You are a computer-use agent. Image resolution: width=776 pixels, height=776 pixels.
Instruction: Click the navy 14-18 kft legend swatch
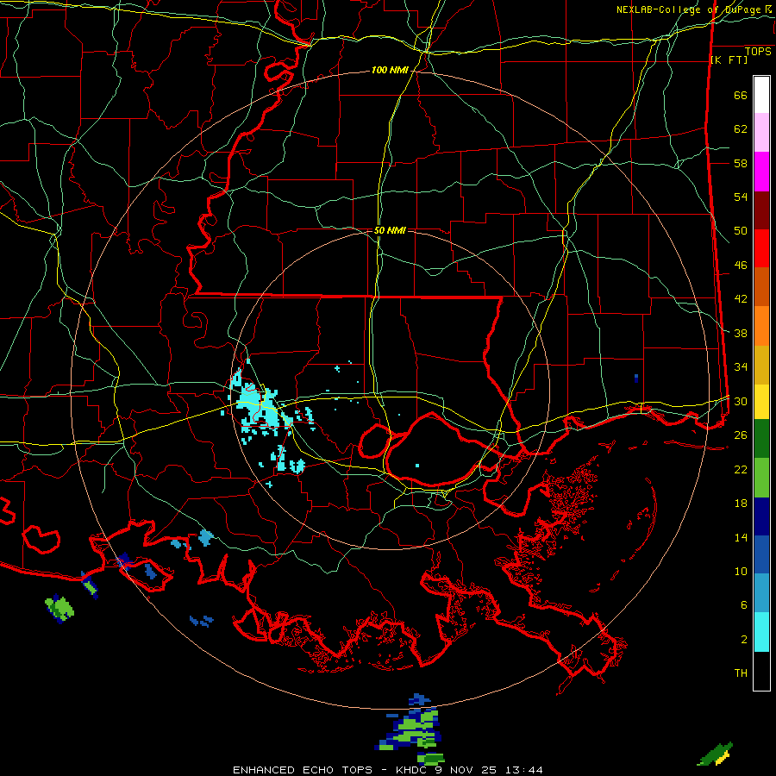coord(761,516)
